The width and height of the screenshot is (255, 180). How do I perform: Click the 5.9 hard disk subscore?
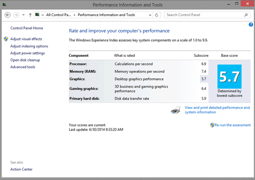click(x=204, y=98)
